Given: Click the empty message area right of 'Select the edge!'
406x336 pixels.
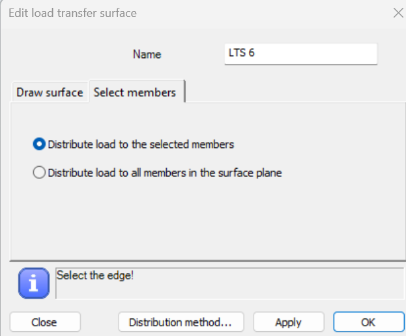Looking at the screenshot, I should (x=274, y=283).
